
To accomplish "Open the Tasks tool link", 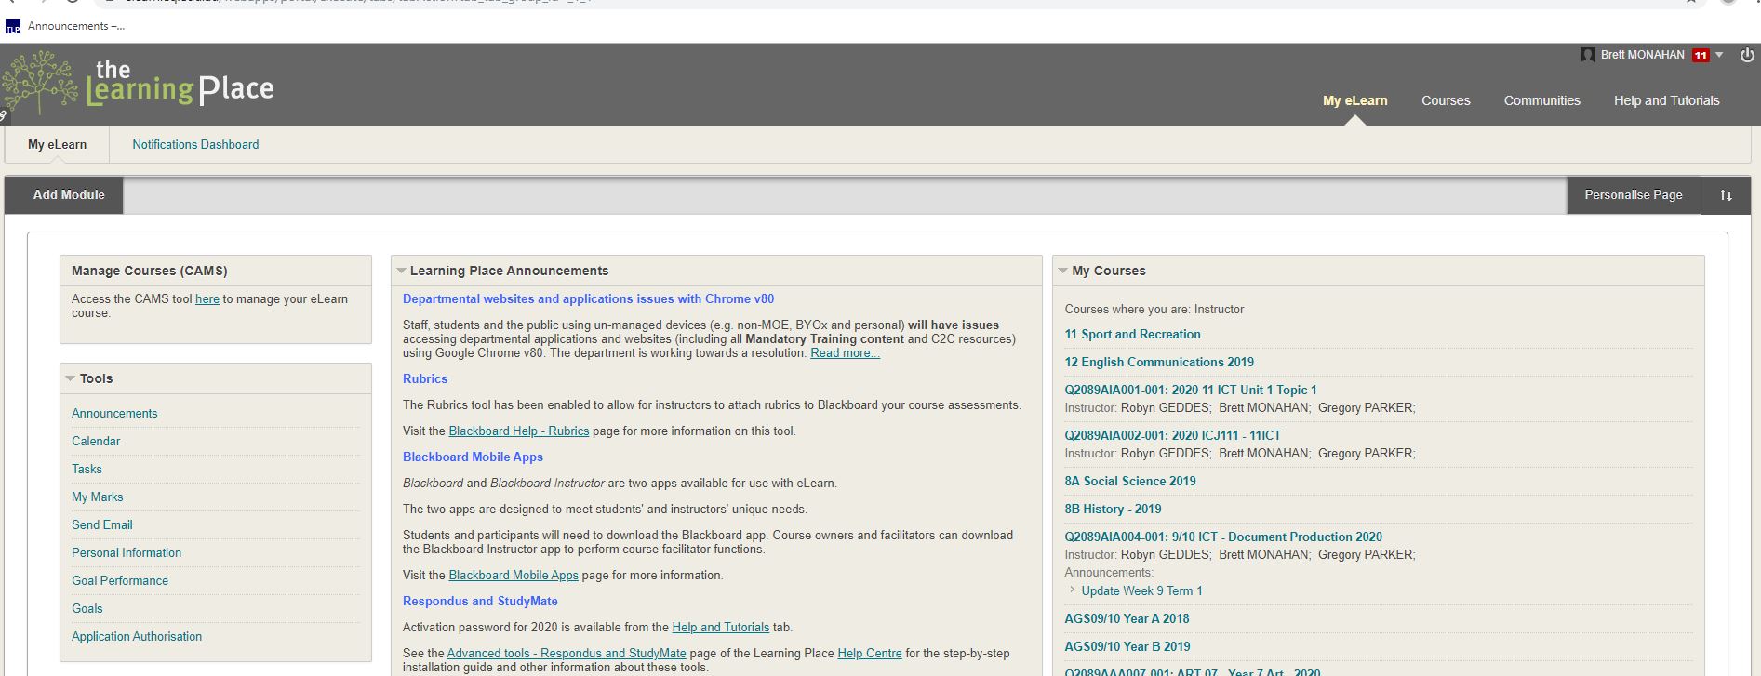I will (87, 469).
